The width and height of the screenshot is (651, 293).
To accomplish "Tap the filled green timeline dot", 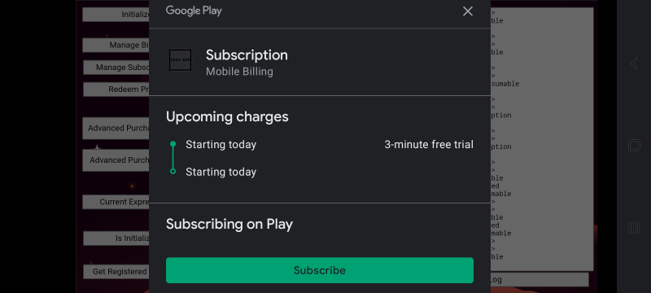I will [x=173, y=144].
